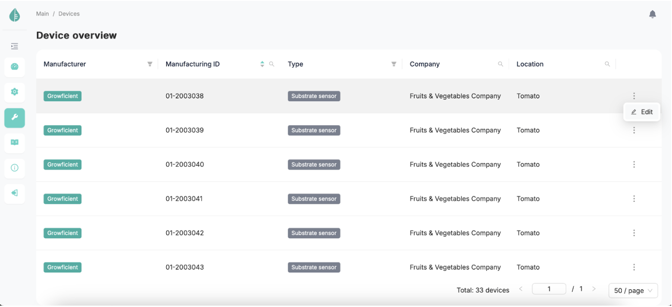Click Substrate sensor tag in row 01-2003042
Image resolution: width=672 pixels, height=307 pixels.
click(314, 233)
